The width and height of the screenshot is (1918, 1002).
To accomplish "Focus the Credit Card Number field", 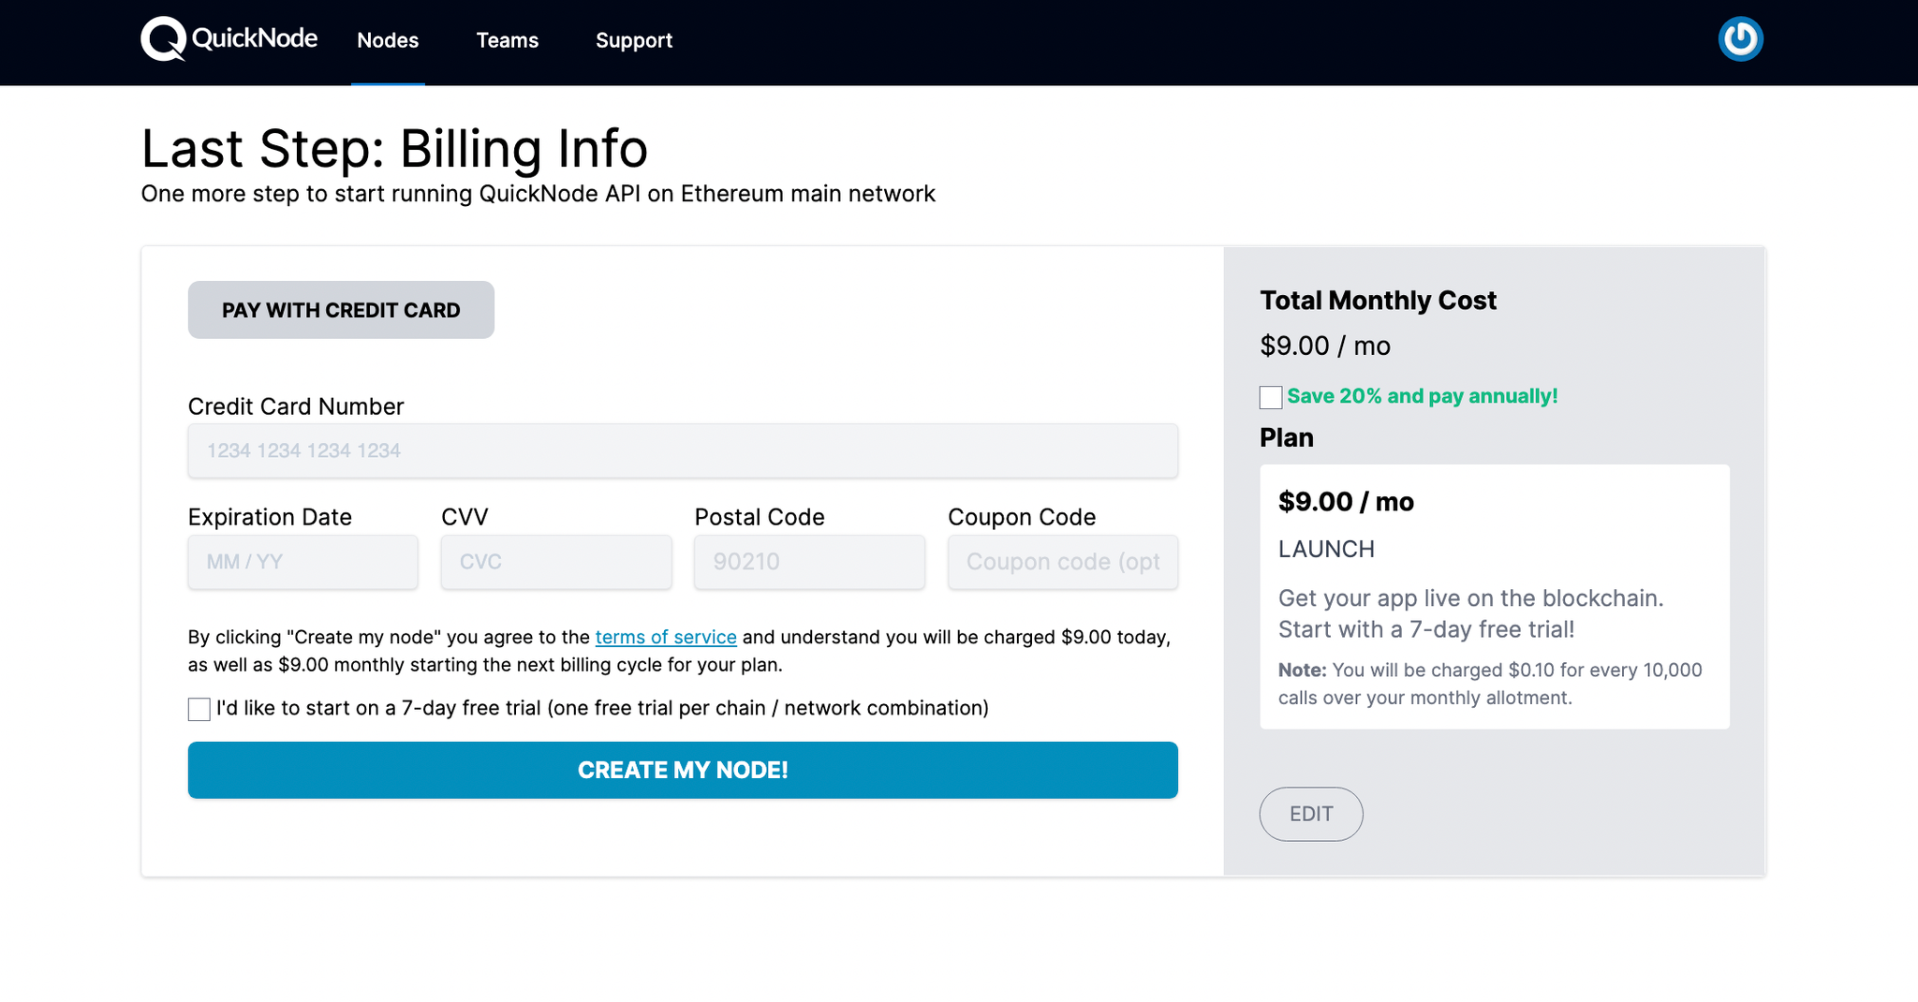I will point(683,450).
